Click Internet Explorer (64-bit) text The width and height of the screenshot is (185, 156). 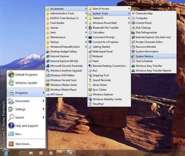pyautogui.click(x=64, y=61)
